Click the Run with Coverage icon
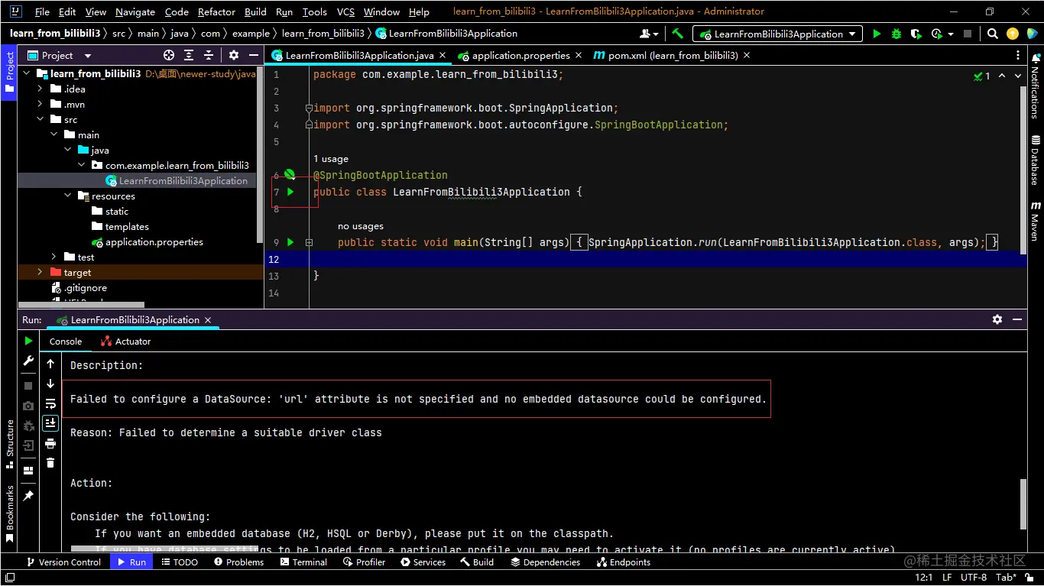This screenshot has height=586, width=1044. [x=916, y=34]
